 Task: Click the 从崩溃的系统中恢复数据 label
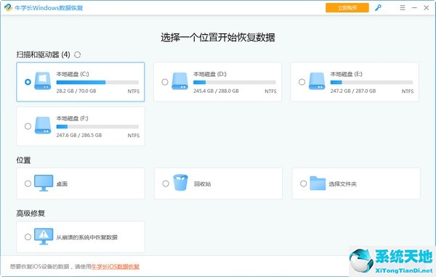(x=86, y=237)
